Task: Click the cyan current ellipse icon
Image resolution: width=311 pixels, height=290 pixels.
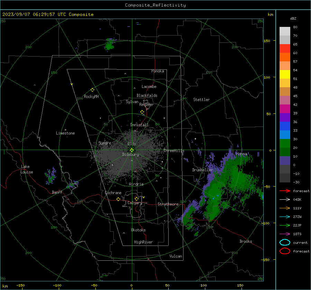Action: [285, 242]
